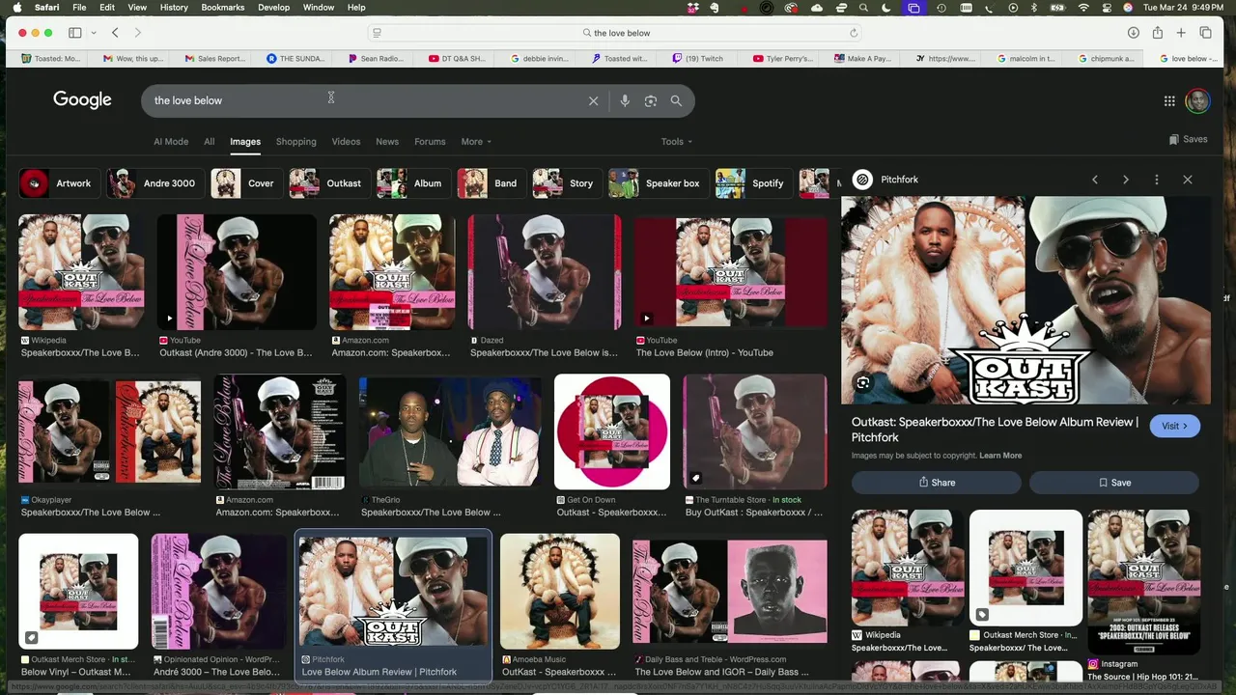Screen dimensions: 1236x695
Task: Go to previous image in preview panel
Action: point(1094,180)
